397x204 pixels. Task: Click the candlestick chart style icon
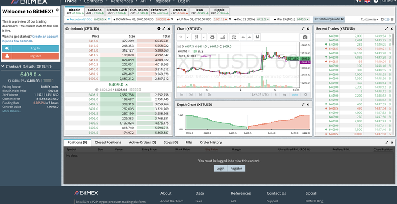196,37
